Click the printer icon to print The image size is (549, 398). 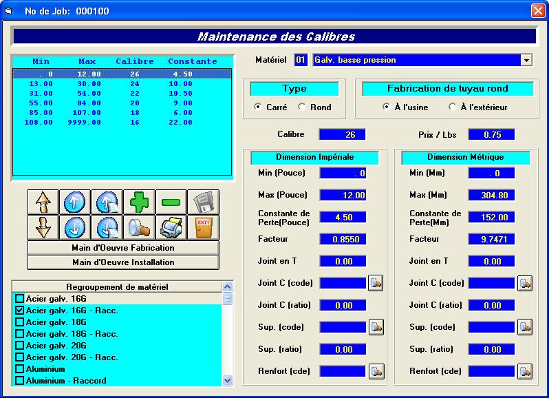[171, 227]
